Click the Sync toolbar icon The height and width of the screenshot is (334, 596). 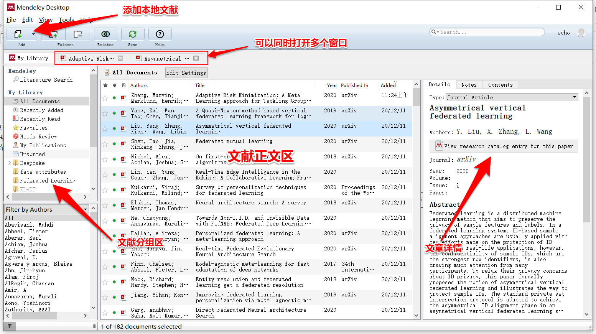coord(133,34)
